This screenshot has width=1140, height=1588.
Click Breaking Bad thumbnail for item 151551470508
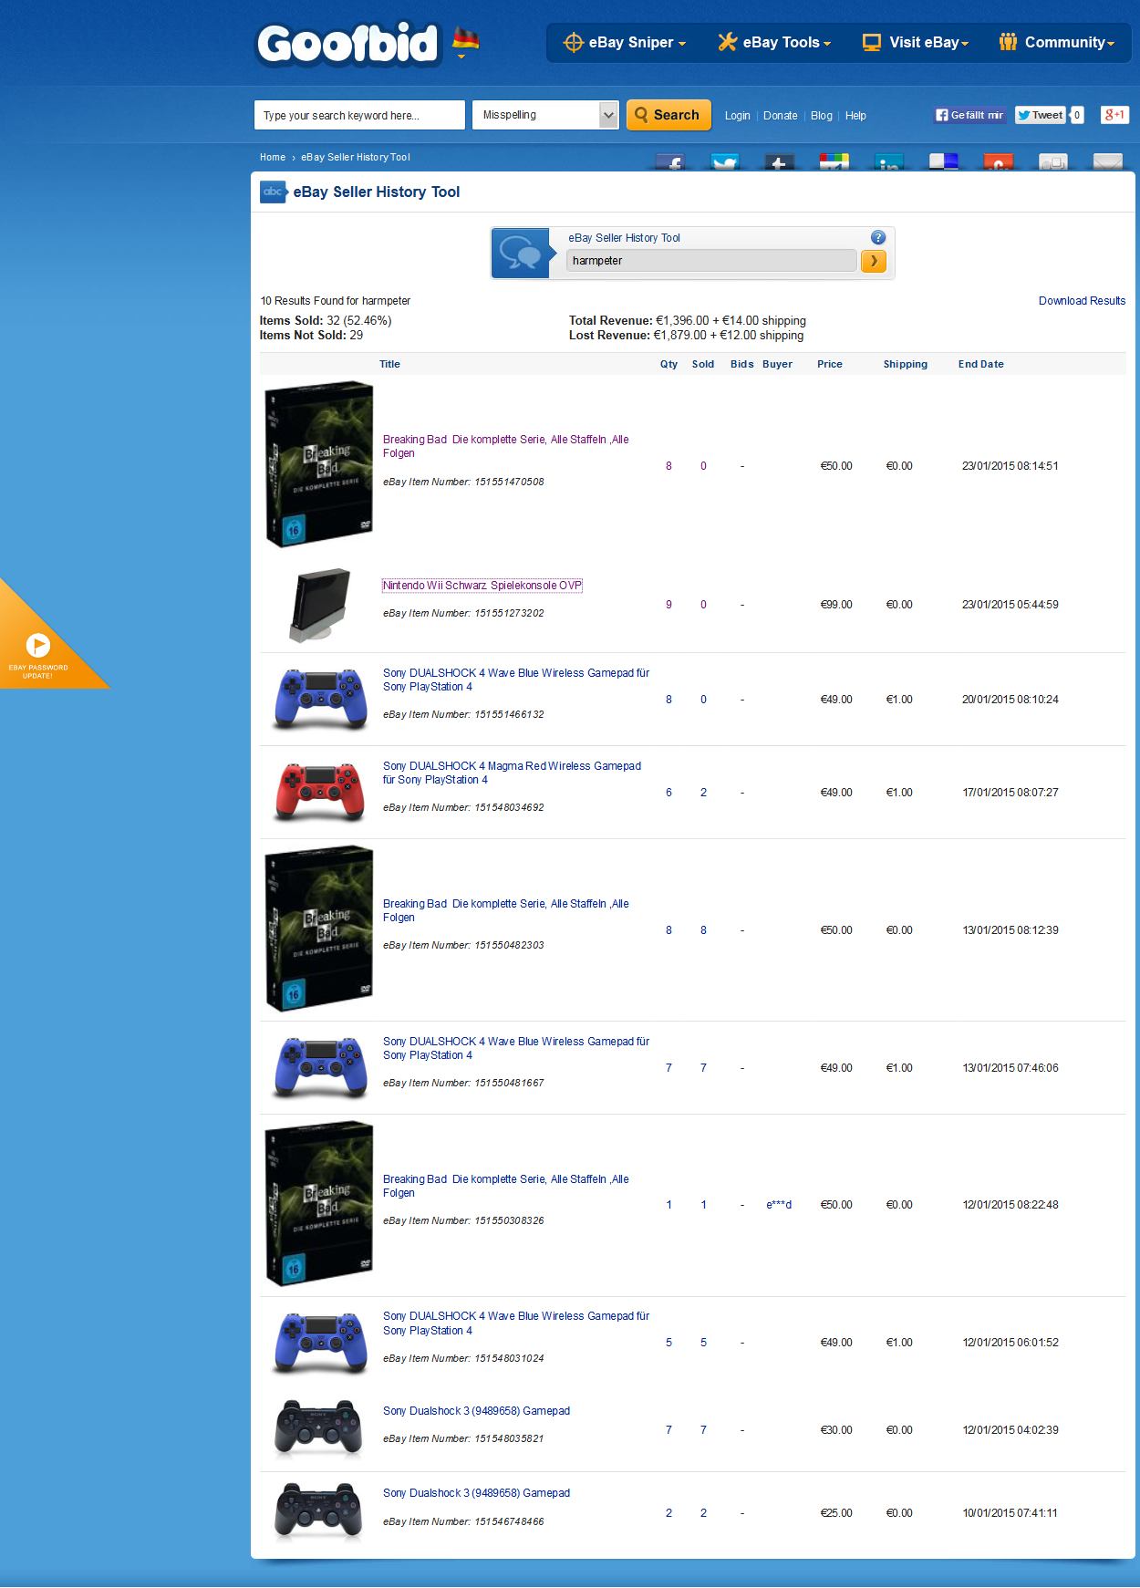[x=318, y=464]
